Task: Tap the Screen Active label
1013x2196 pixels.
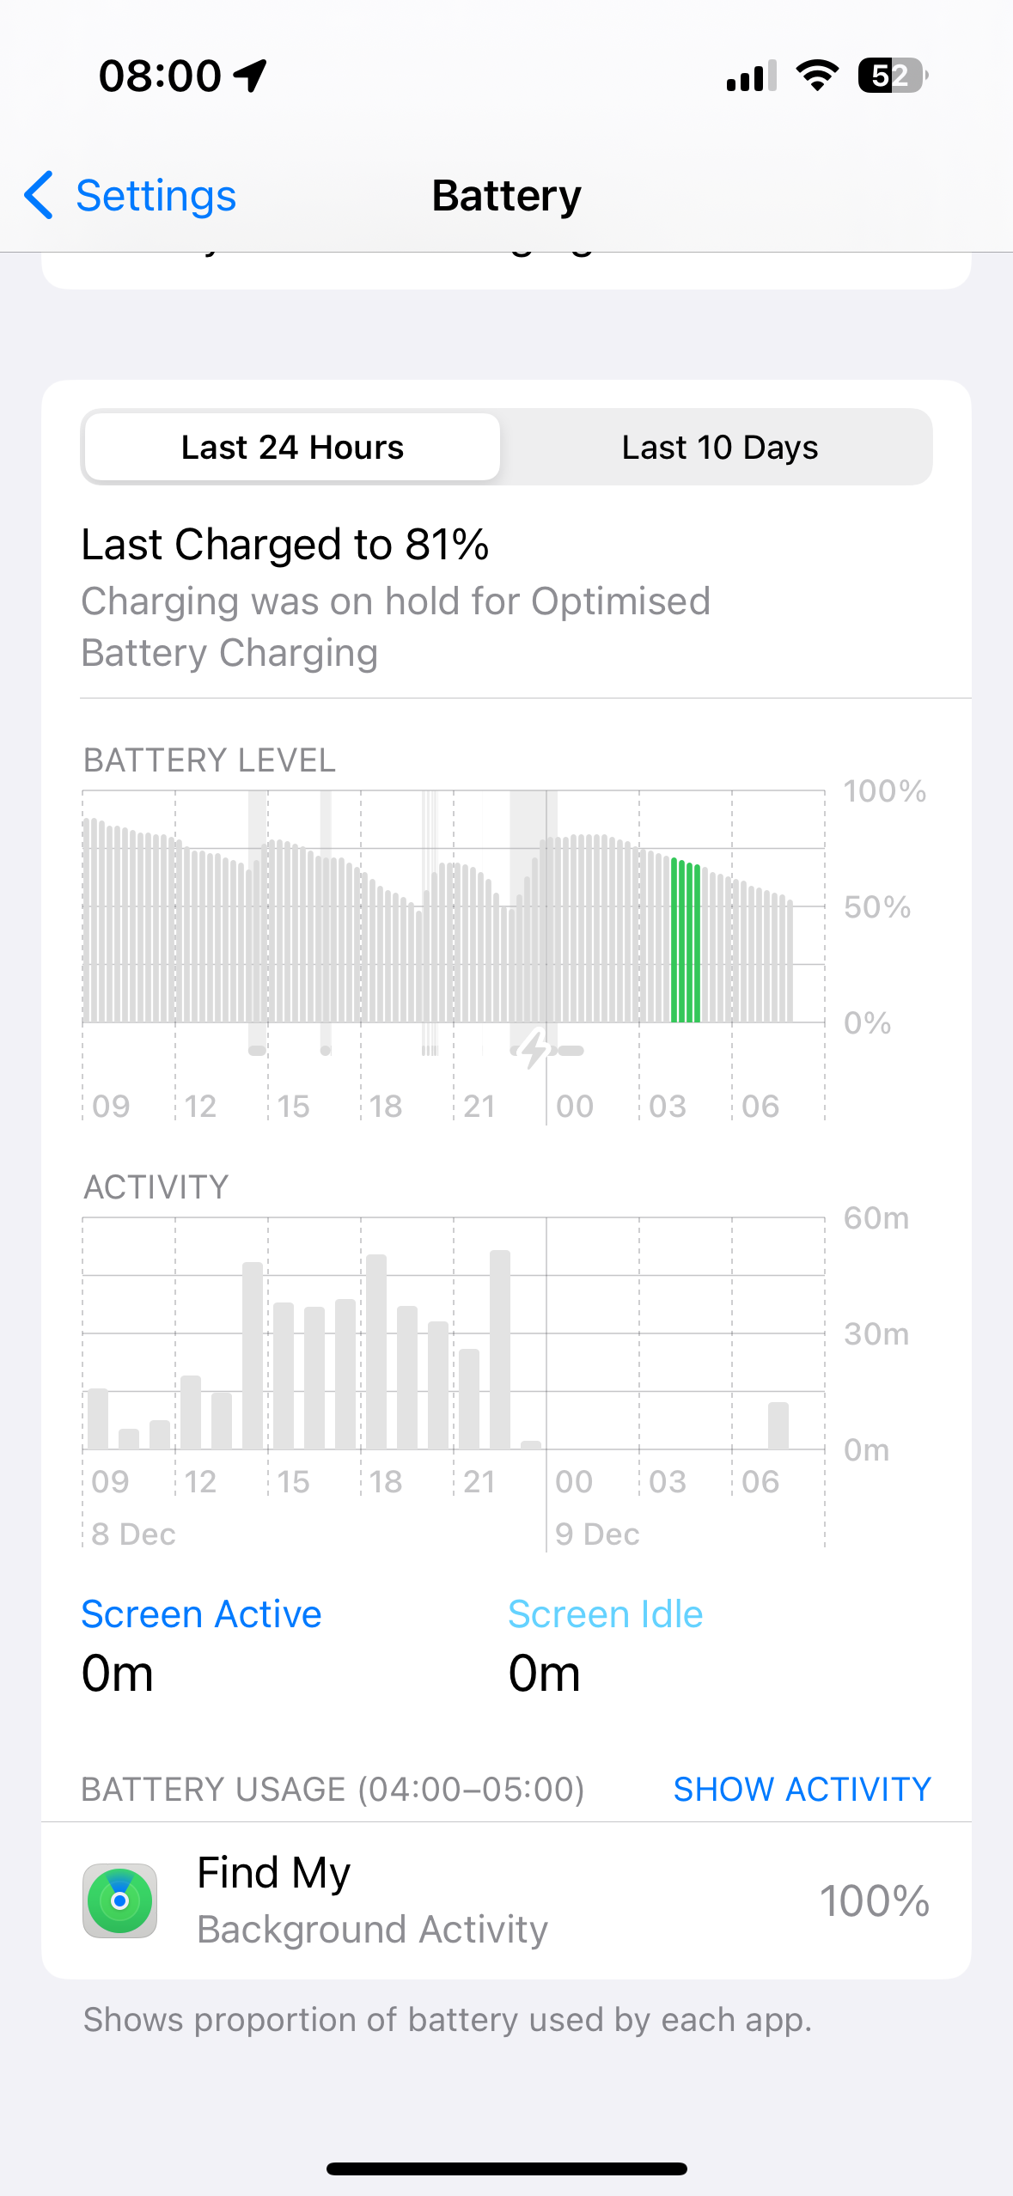Action: (x=201, y=1614)
